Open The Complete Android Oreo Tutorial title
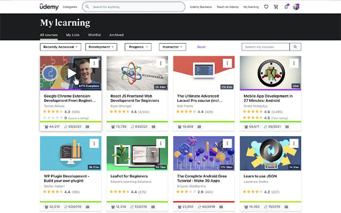The image size is (341, 213). tap(202, 178)
